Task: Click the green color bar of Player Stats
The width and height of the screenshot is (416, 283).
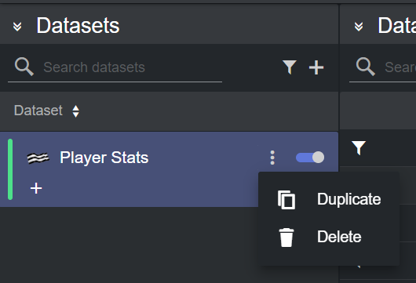Action: pyautogui.click(x=10, y=169)
